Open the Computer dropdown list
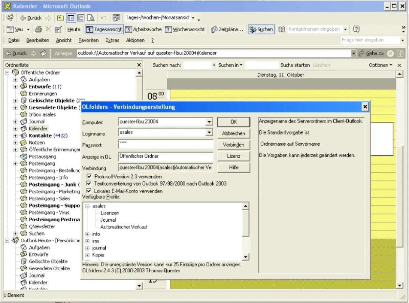This screenshot has height=303, width=409. pos(209,122)
